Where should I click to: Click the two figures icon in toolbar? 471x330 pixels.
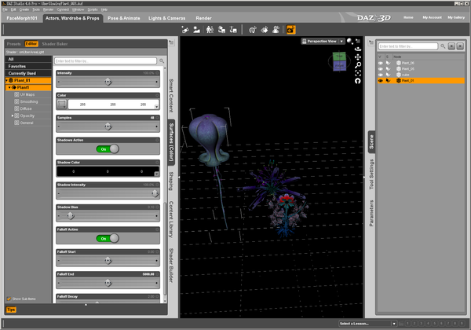click(210, 29)
